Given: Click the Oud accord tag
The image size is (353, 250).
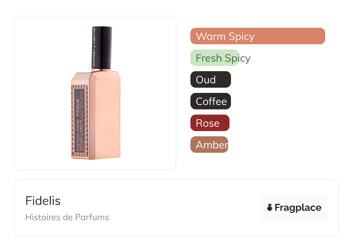Looking at the screenshot, I should pos(211,80).
